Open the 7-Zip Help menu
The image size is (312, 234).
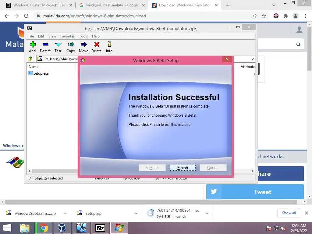(96, 36)
